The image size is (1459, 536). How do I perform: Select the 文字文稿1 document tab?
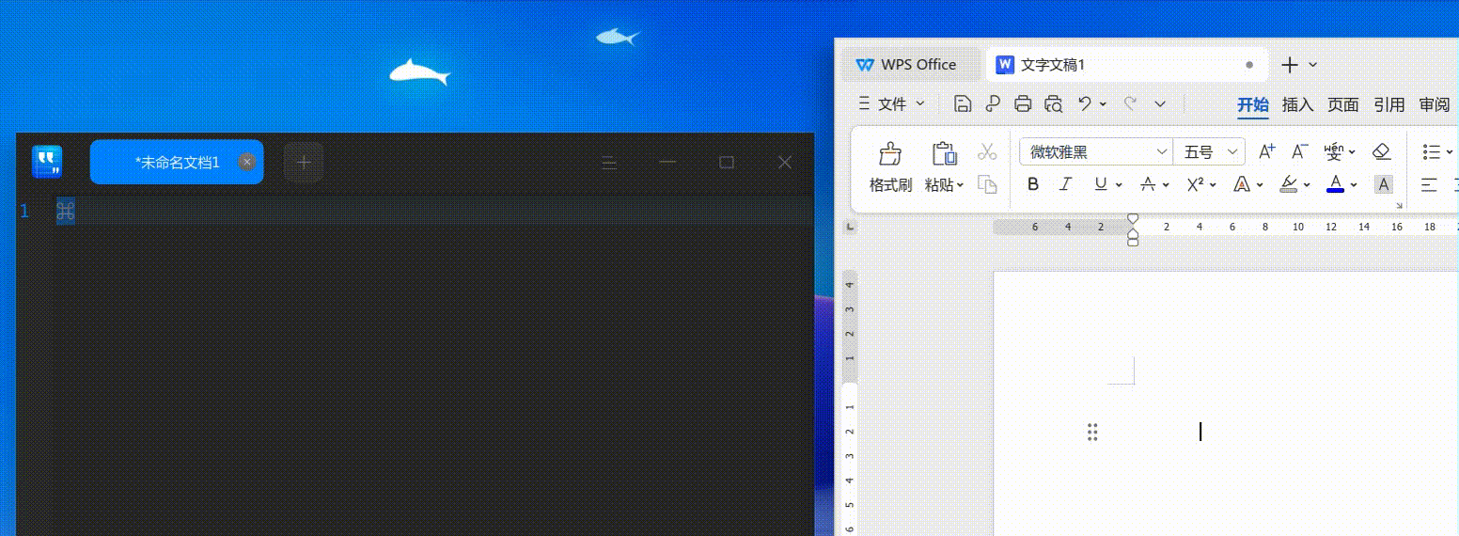pyautogui.click(x=1126, y=65)
